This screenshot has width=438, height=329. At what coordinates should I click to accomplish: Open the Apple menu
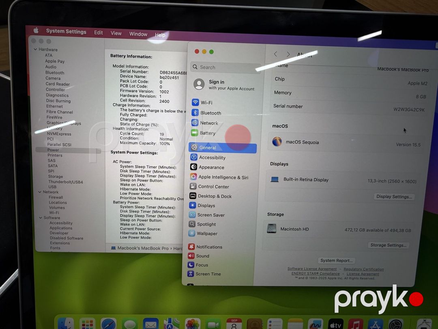pyautogui.click(x=36, y=30)
